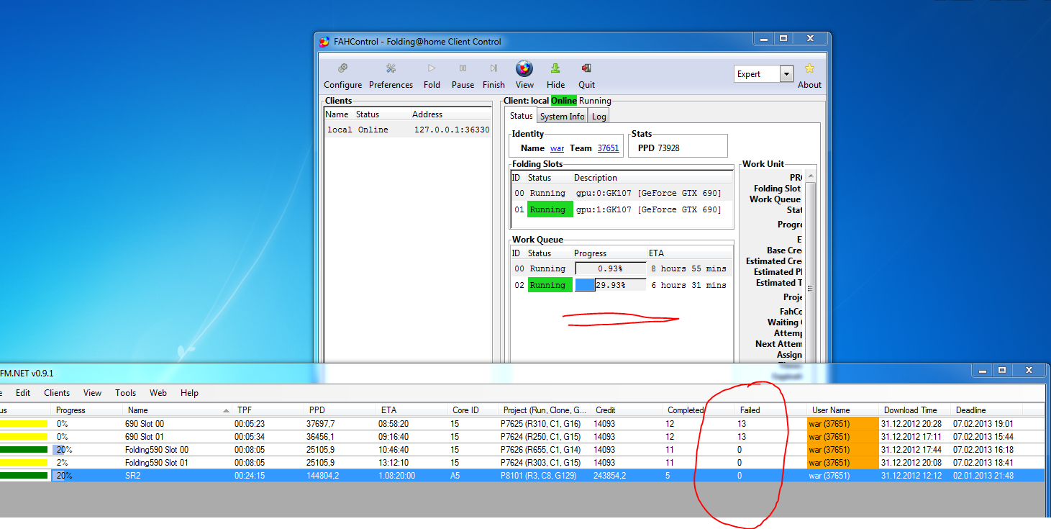
Task: Select folding slot 00 gpu:0 row
Action: coord(621,193)
